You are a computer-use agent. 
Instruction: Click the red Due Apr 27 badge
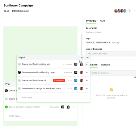pos(59,80)
